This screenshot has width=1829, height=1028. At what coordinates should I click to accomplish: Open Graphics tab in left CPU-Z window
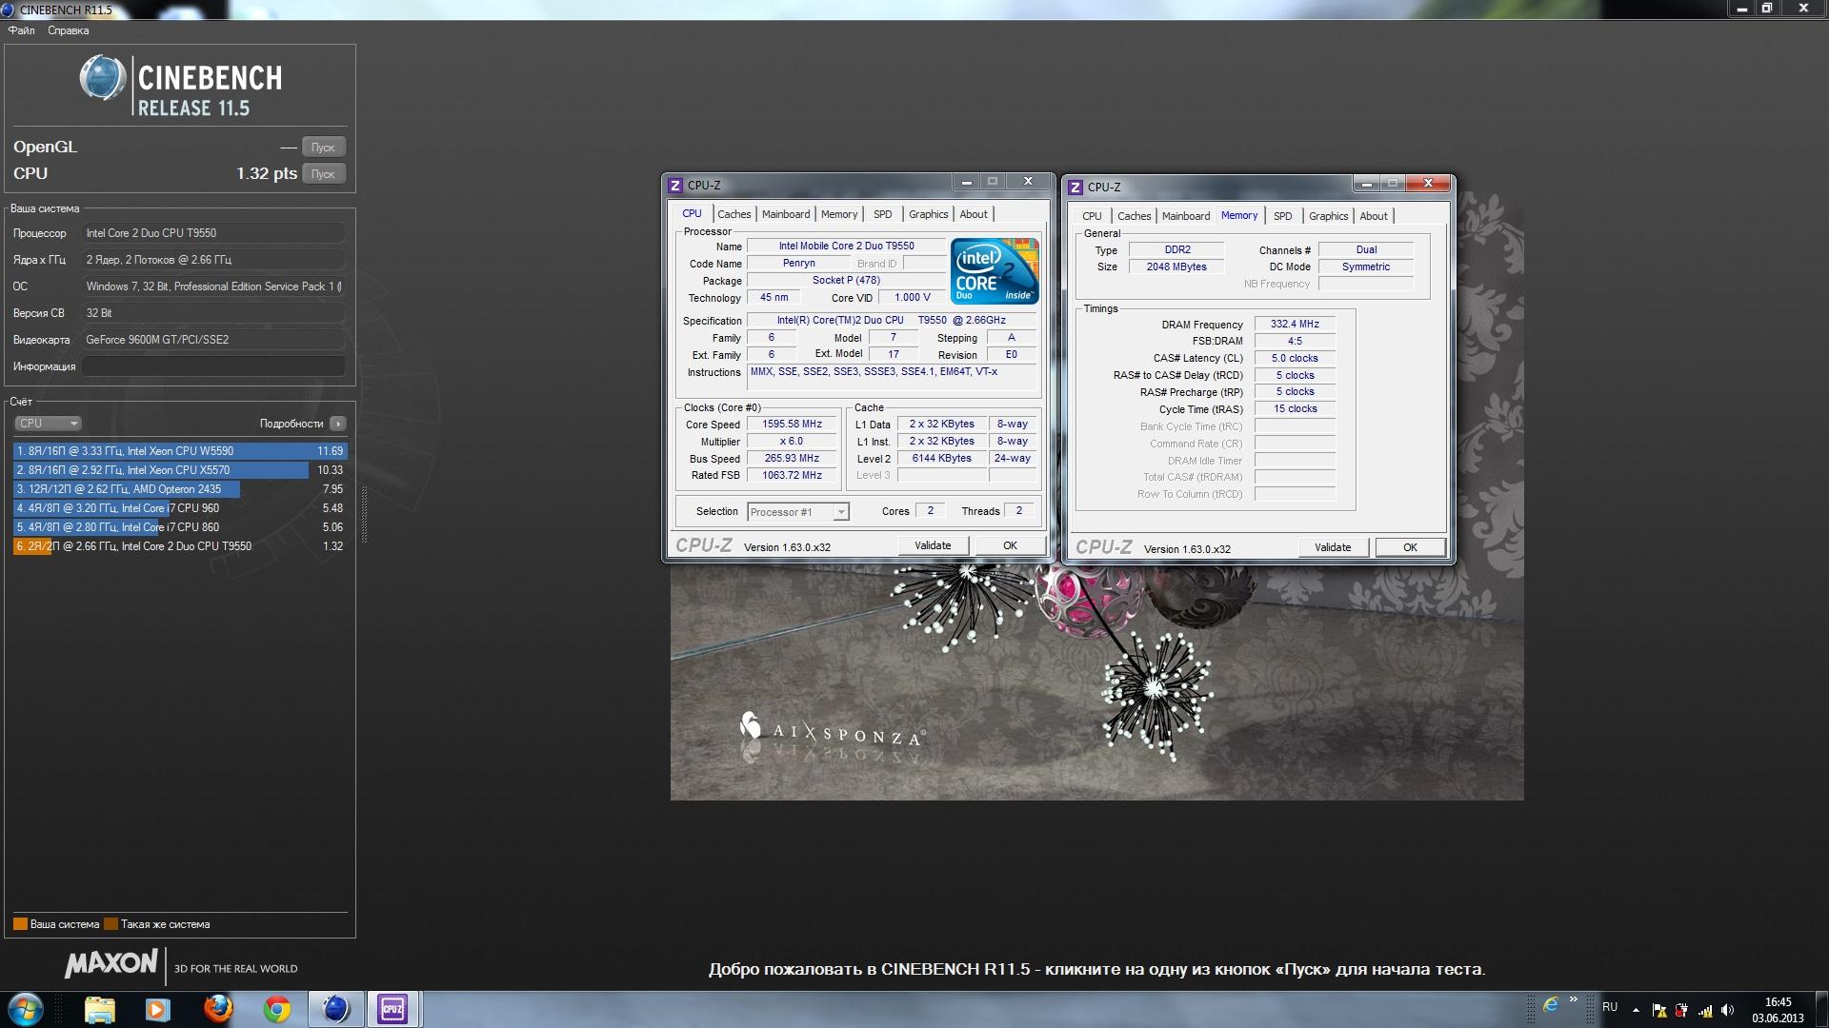tap(928, 214)
